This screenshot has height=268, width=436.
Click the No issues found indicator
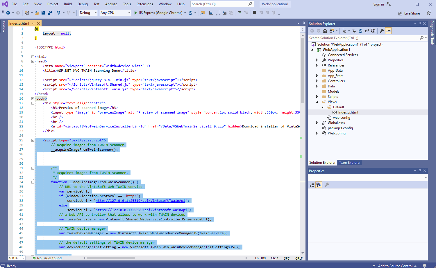click(47, 258)
